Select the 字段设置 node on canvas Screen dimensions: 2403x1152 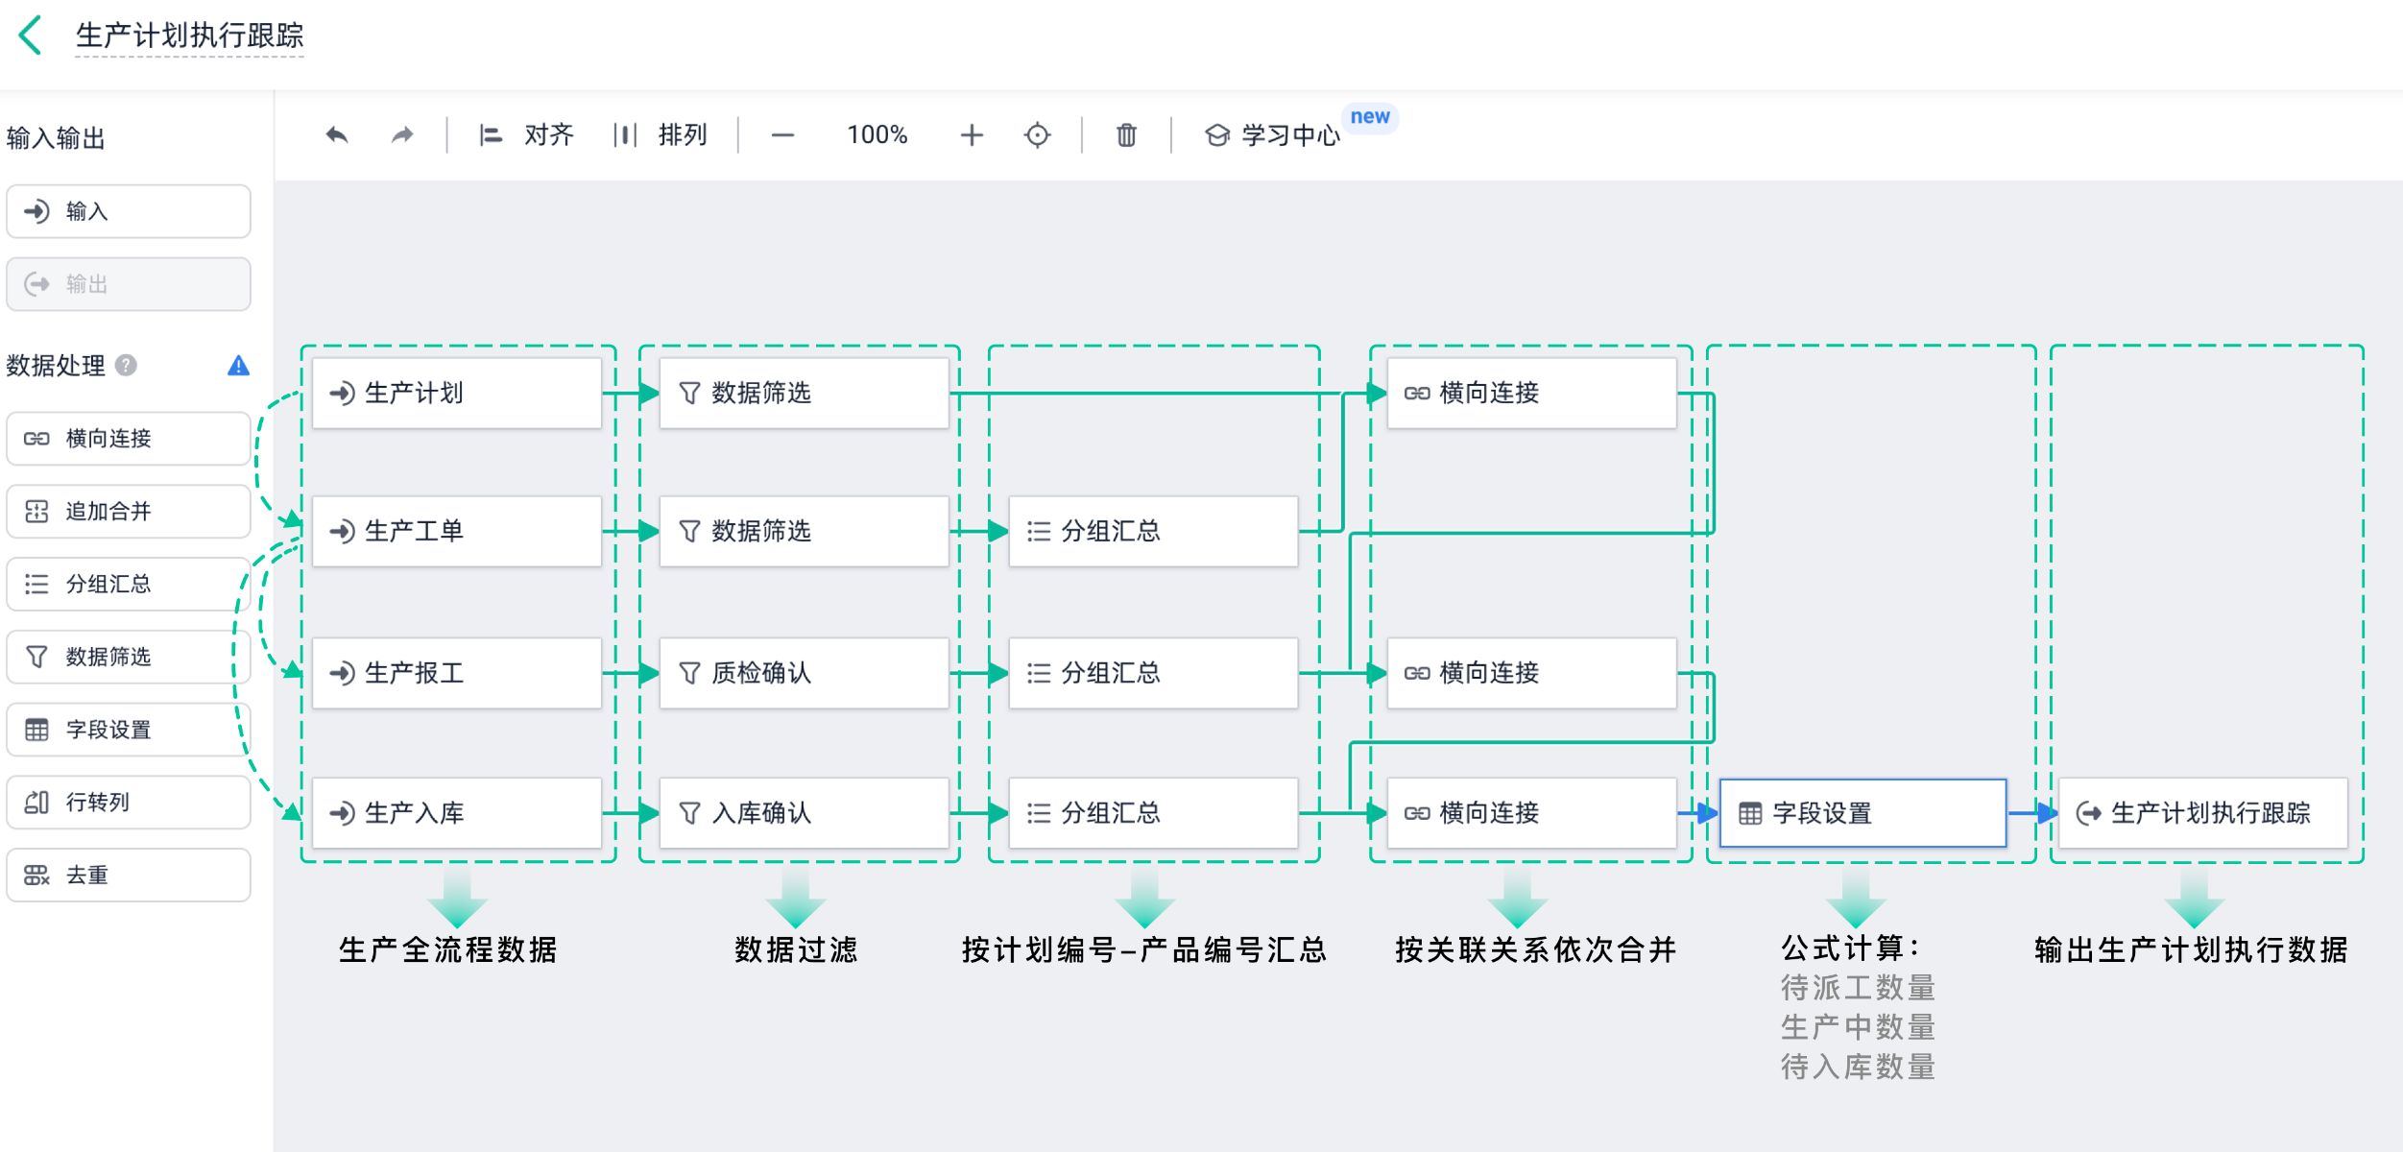coord(1862,813)
